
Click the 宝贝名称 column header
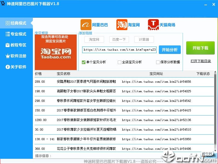point(63,74)
